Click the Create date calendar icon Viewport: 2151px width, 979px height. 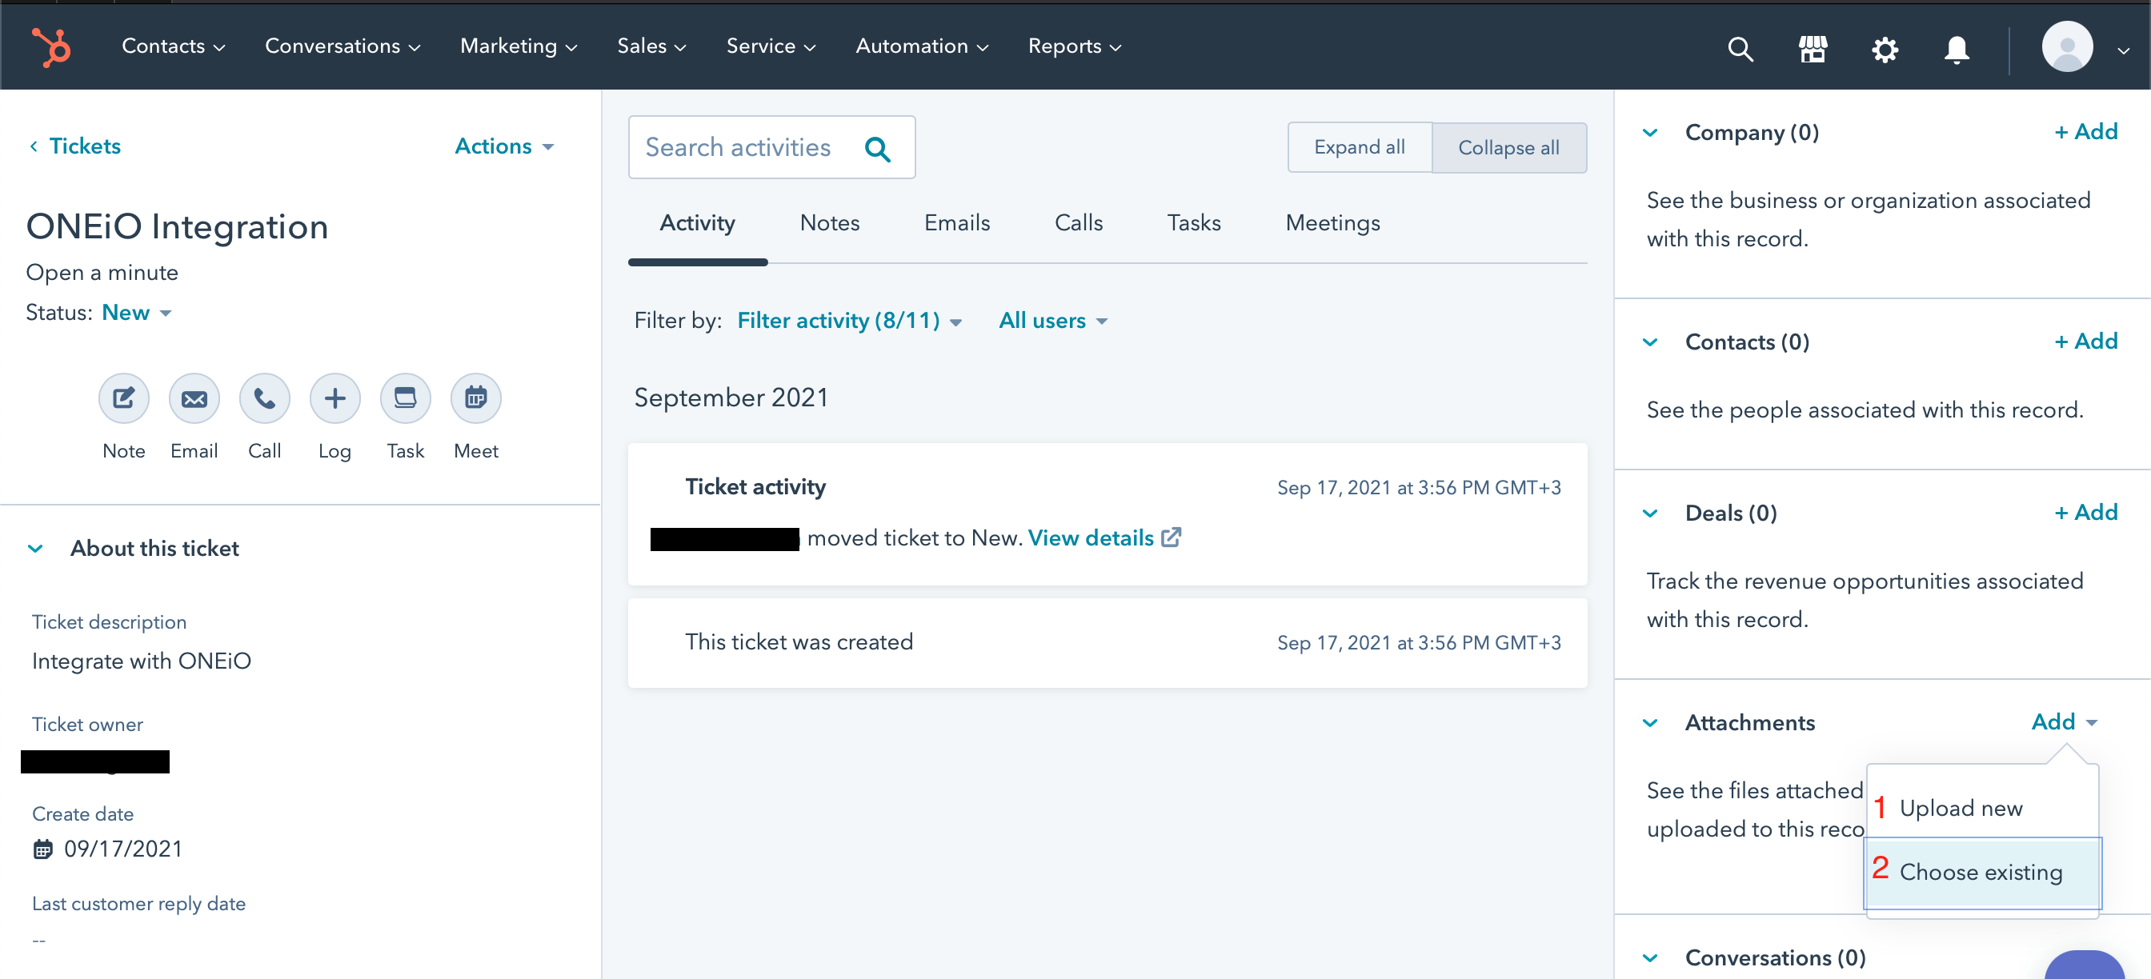(x=42, y=849)
